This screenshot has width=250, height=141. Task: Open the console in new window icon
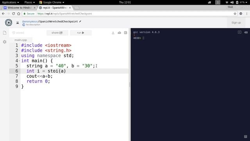pos(239,32)
